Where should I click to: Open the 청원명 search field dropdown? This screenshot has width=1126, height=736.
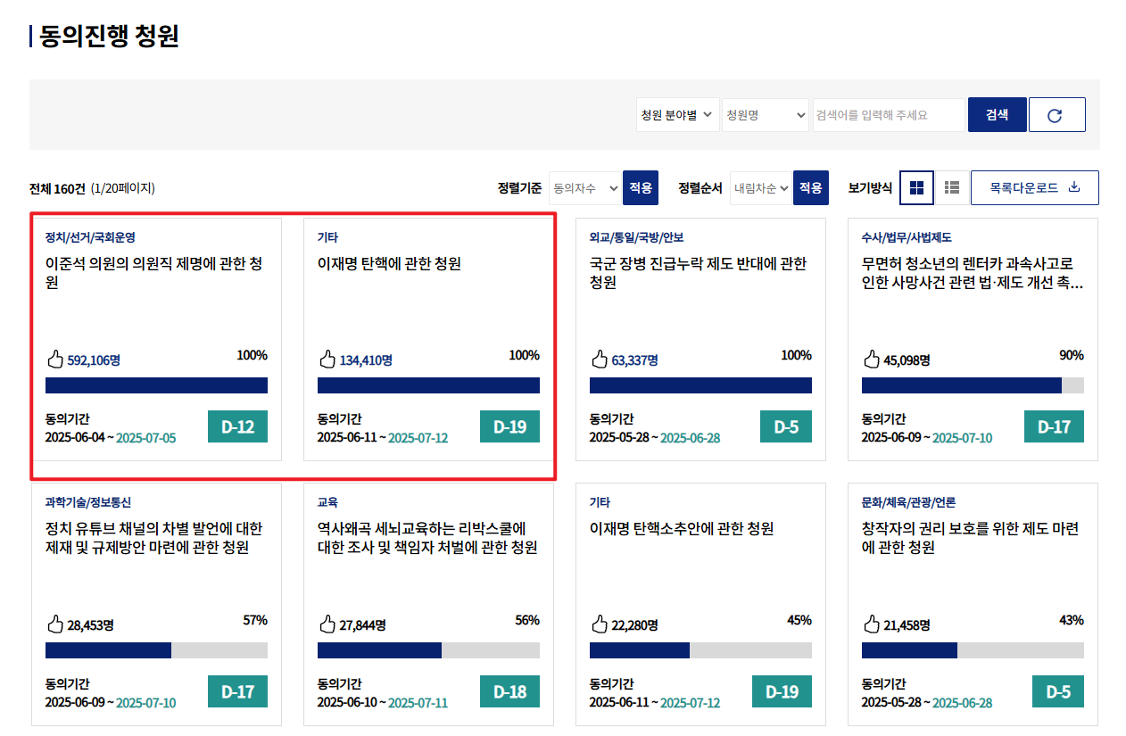[x=765, y=114]
